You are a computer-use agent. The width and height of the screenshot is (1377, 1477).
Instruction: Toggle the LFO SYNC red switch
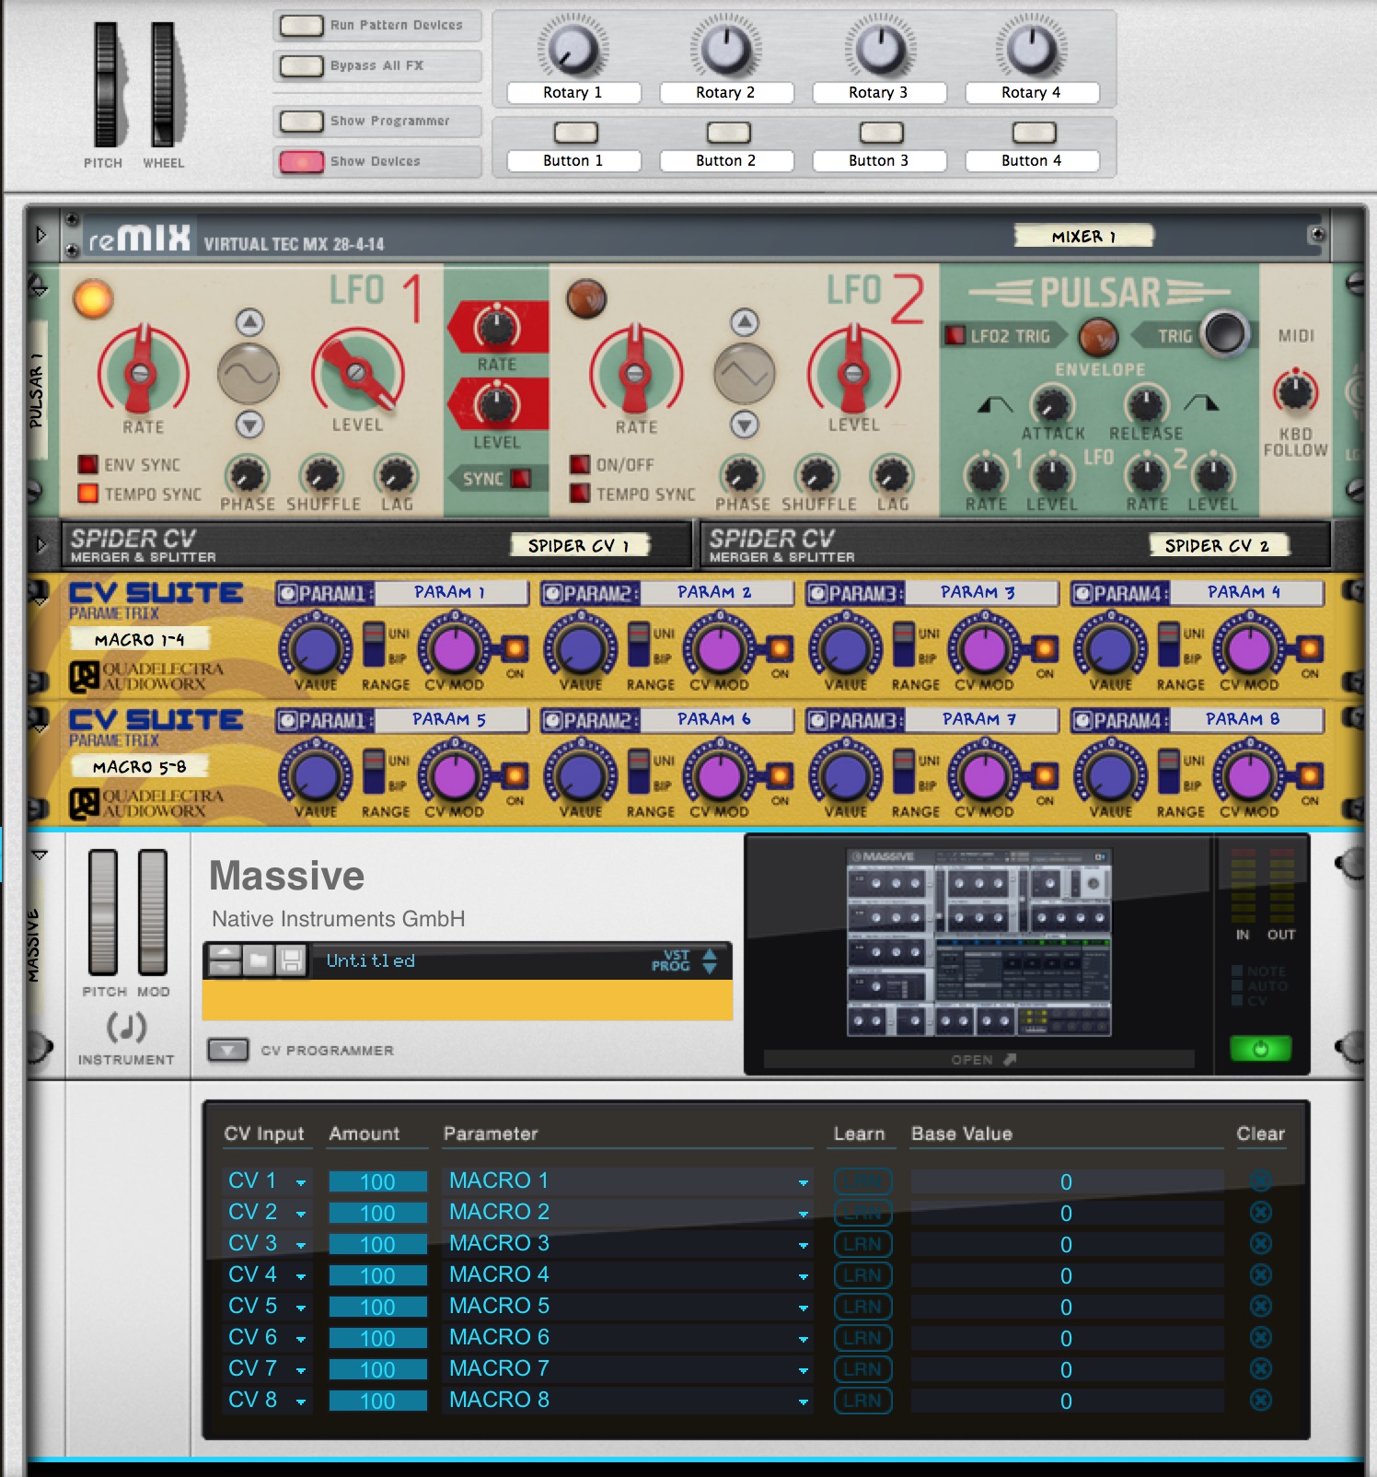[x=521, y=479]
